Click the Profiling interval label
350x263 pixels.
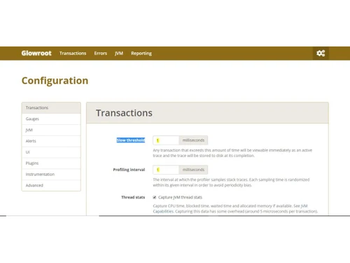pos(129,170)
